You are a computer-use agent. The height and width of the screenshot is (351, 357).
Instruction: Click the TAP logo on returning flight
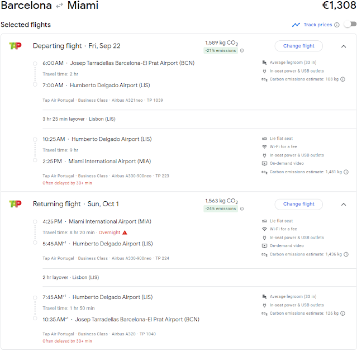coord(15,204)
